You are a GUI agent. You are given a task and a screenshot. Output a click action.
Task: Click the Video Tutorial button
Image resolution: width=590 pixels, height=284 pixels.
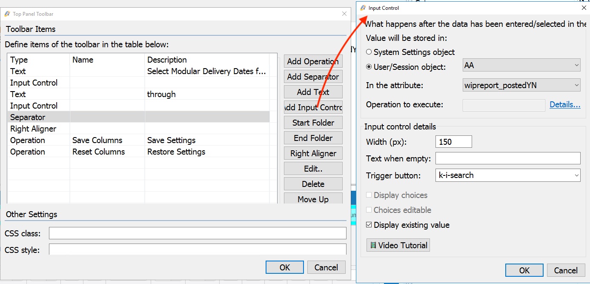pyautogui.click(x=398, y=245)
